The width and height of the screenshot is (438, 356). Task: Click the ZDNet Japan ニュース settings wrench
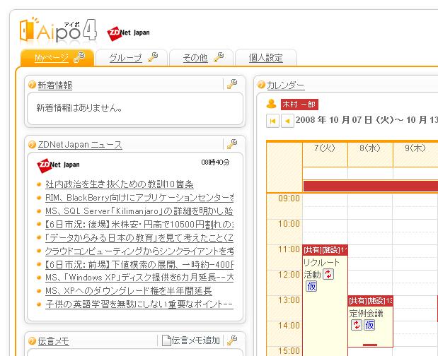[232, 144]
